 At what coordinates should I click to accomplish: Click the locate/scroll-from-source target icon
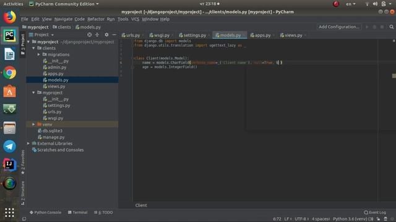tap(89, 35)
